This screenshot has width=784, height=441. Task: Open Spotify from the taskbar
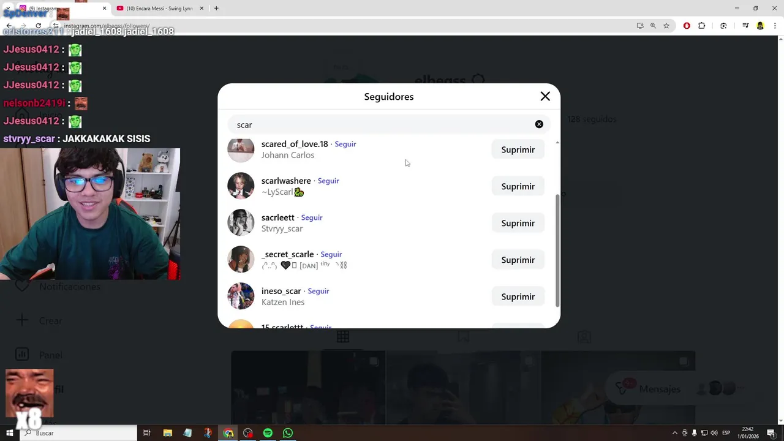point(268,433)
